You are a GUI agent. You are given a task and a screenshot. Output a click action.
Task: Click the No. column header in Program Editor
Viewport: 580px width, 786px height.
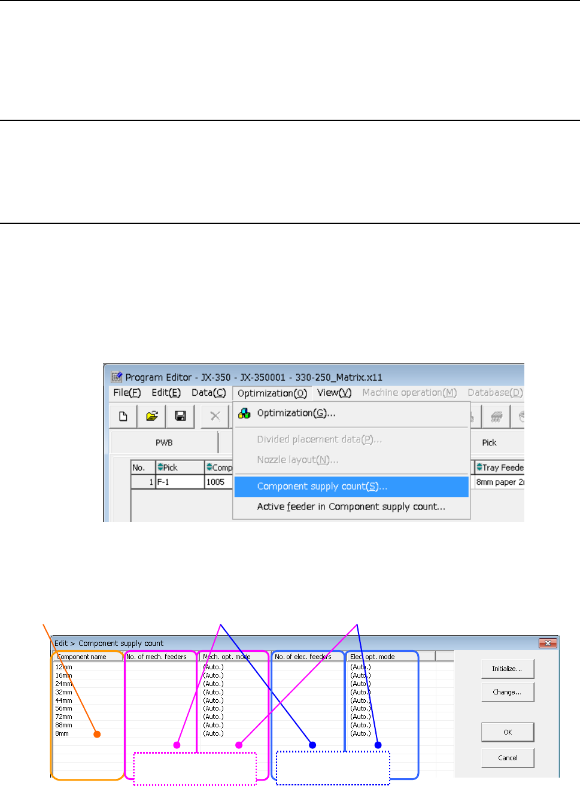[x=143, y=468]
